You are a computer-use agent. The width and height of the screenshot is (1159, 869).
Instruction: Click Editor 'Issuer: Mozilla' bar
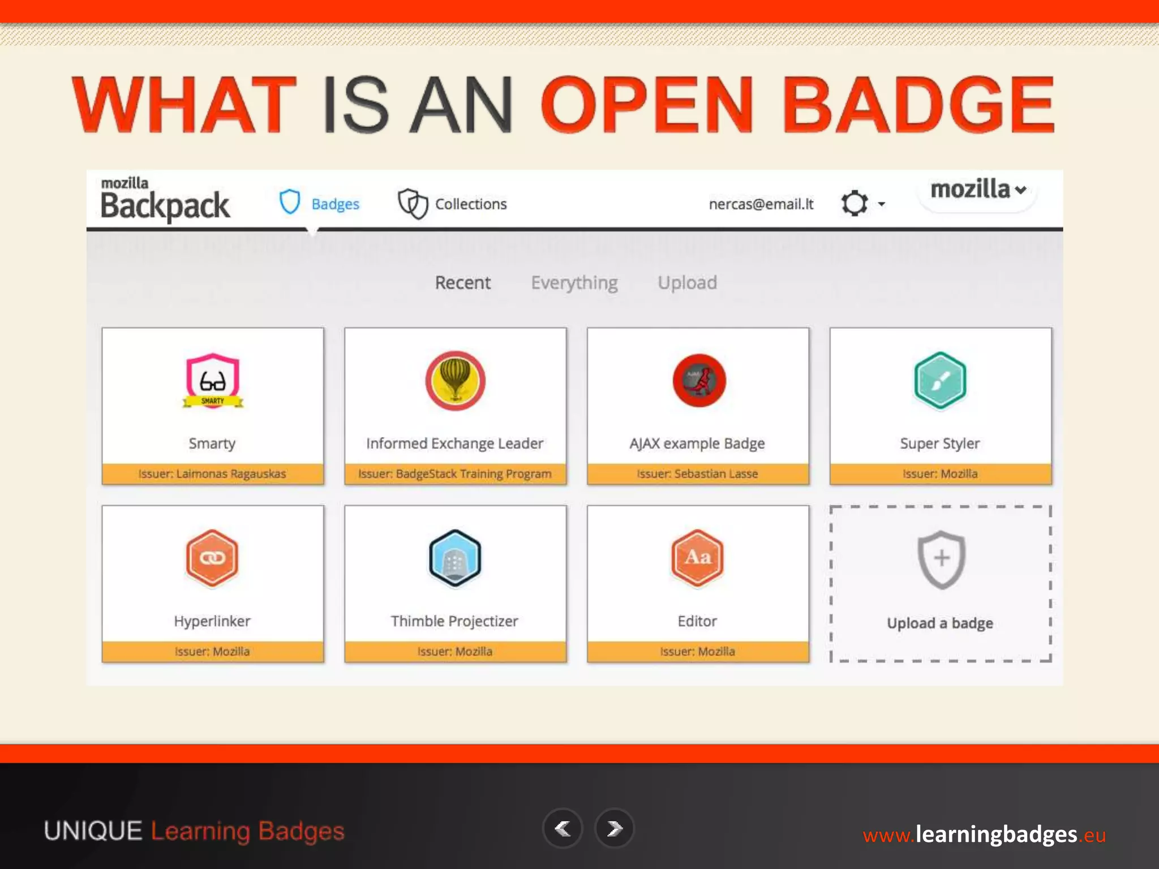click(x=698, y=652)
